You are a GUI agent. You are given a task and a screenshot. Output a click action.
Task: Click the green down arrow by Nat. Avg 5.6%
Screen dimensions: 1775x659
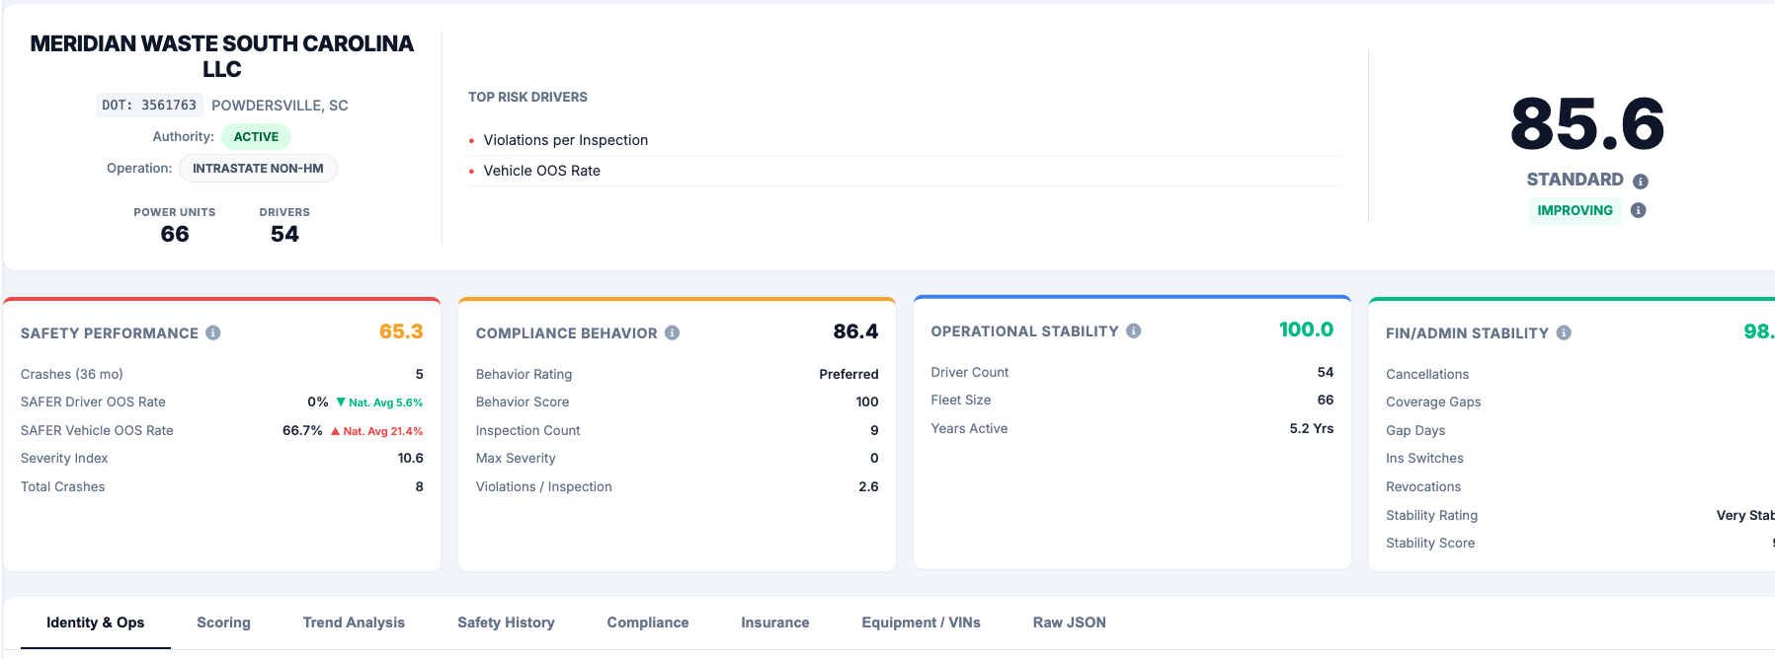tap(341, 403)
